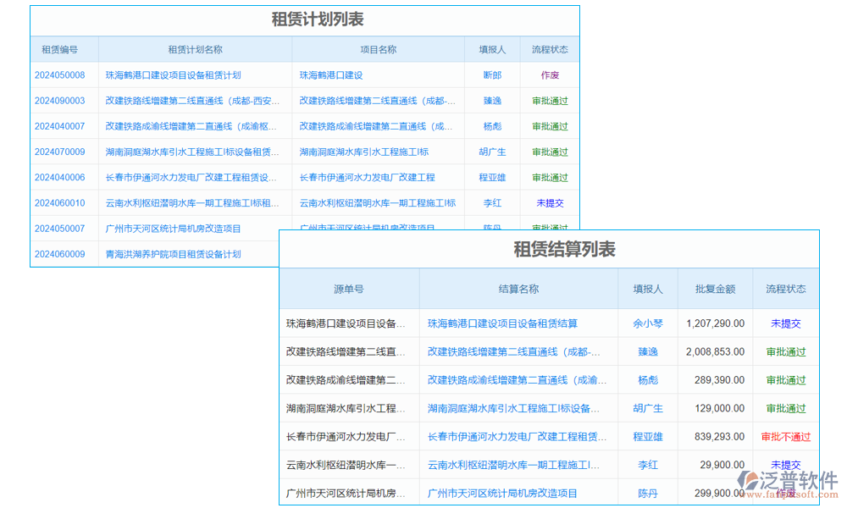Click 审批不通过 status on 程亚雄's settlement
Screen dimensions: 847x508
pos(785,436)
